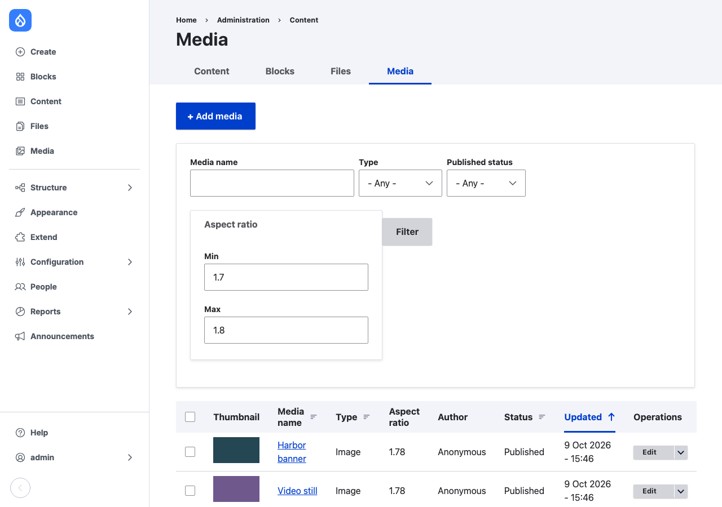Click the Add media button
This screenshot has height=507, width=722.
pos(215,116)
